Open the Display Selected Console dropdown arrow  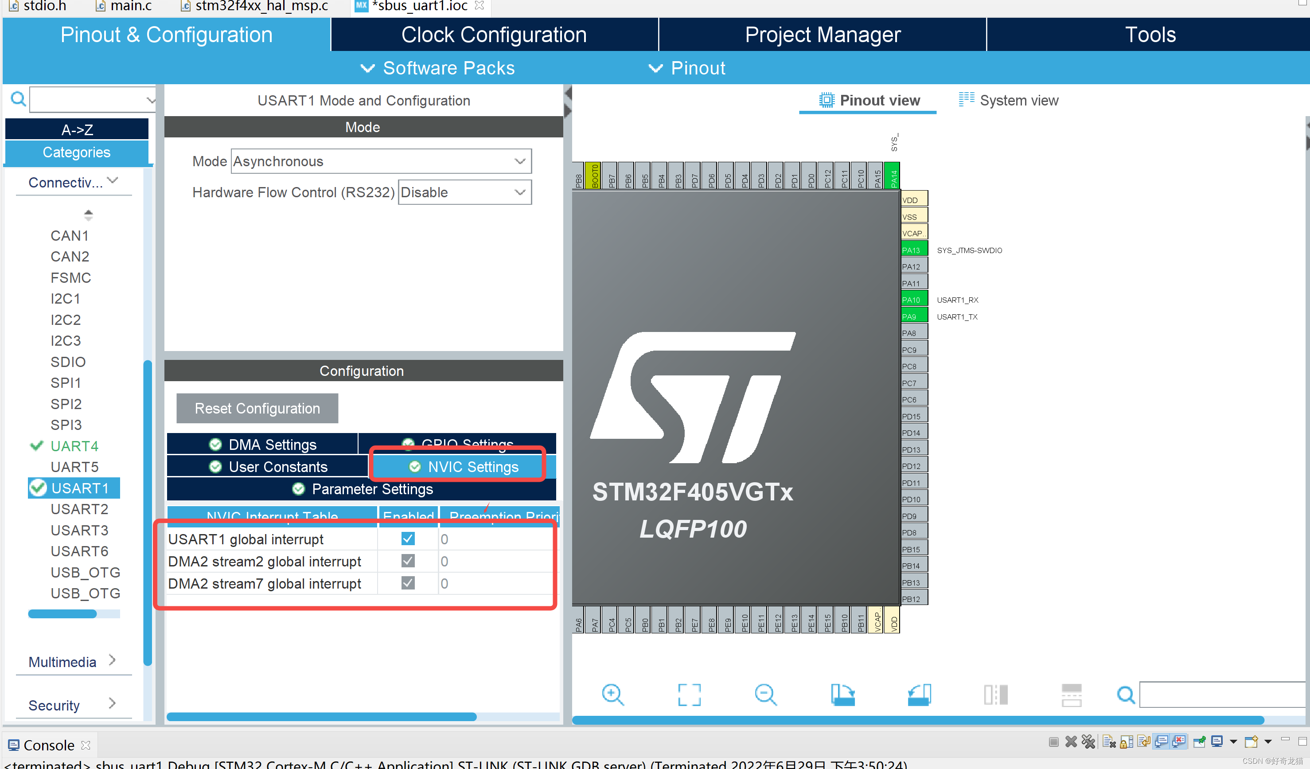point(1233,742)
